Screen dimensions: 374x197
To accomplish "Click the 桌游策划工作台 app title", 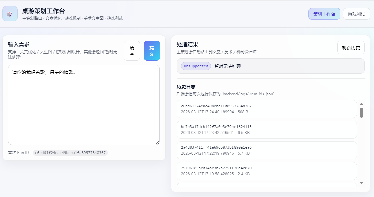I will [x=43, y=11].
